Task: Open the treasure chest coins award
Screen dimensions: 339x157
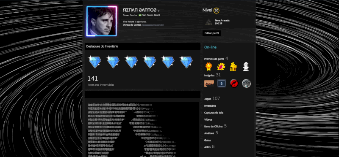Action: tap(233, 67)
